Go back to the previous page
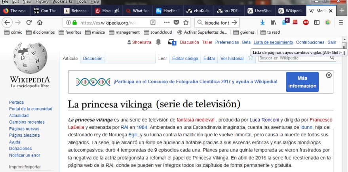348x172 pixels. click(x=7, y=23)
